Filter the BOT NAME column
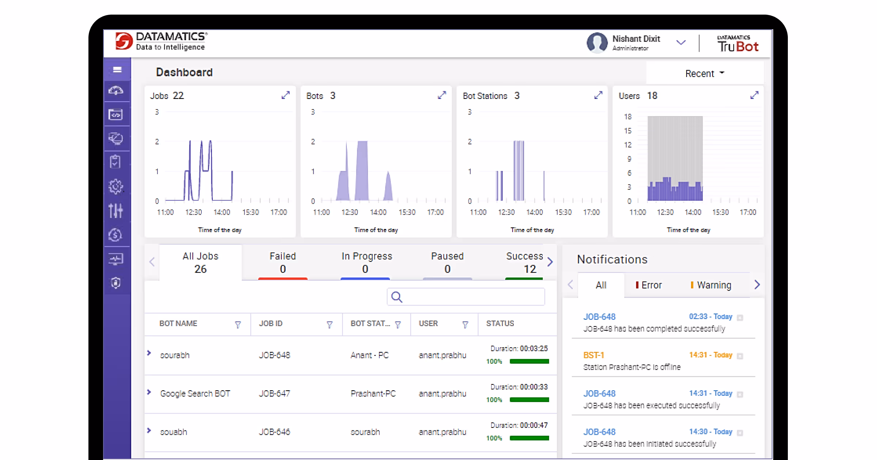 point(238,325)
